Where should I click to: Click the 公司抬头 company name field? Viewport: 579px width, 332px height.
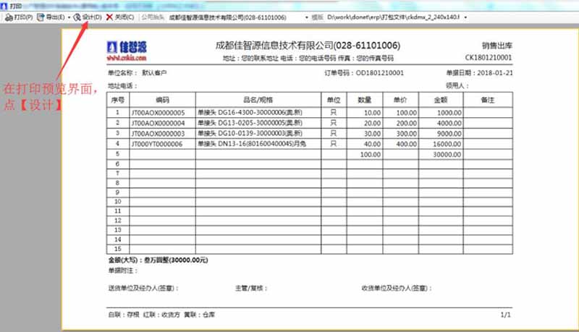click(232, 17)
